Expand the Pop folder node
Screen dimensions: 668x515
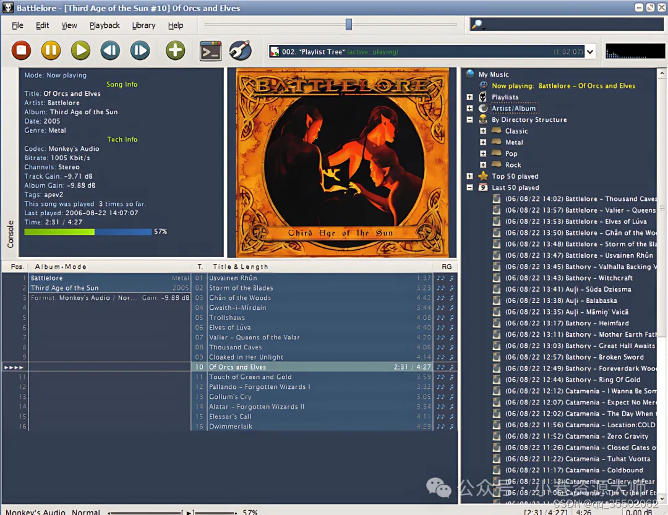(x=483, y=153)
